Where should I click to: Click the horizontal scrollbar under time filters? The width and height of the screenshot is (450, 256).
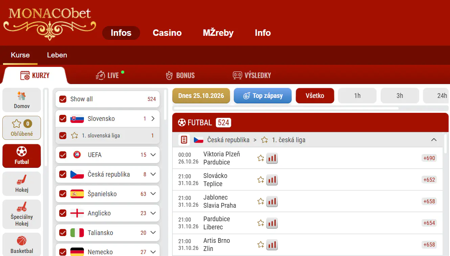pyautogui.click(x=286, y=108)
